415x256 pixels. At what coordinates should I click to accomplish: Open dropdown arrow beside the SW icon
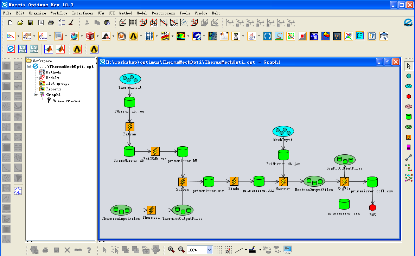coord(97,36)
